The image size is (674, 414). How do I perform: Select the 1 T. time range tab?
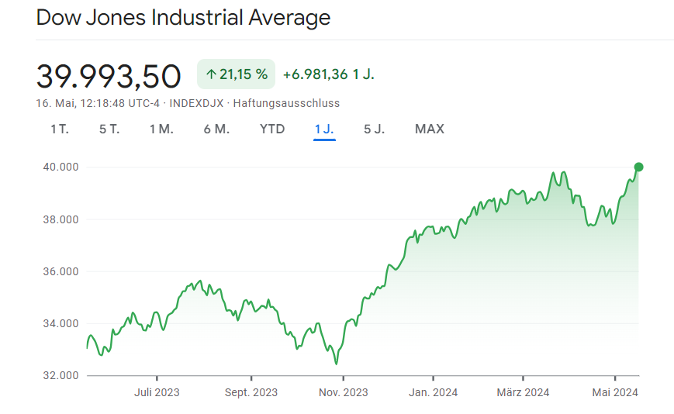[60, 129]
